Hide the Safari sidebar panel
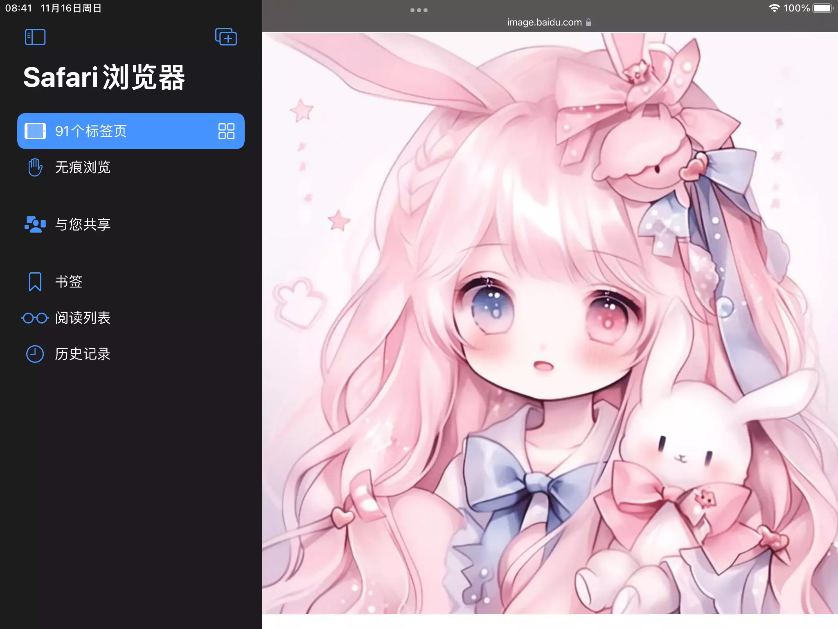This screenshot has height=629, width=838. click(x=35, y=37)
